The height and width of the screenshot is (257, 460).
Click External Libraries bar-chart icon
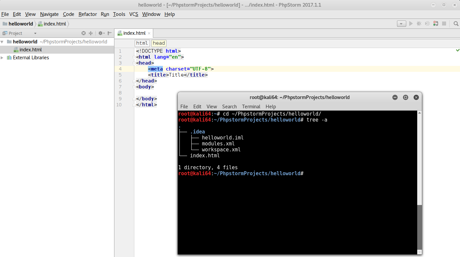[x=9, y=58]
